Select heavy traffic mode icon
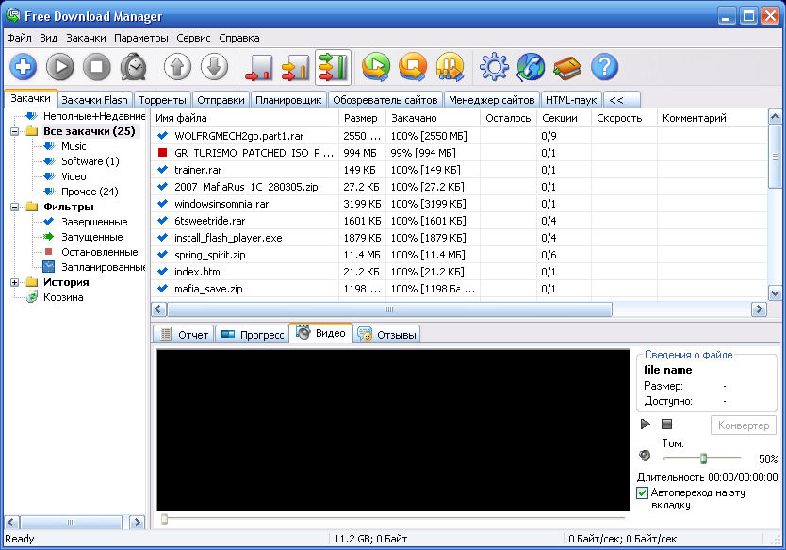The height and width of the screenshot is (550, 786). (x=333, y=67)
